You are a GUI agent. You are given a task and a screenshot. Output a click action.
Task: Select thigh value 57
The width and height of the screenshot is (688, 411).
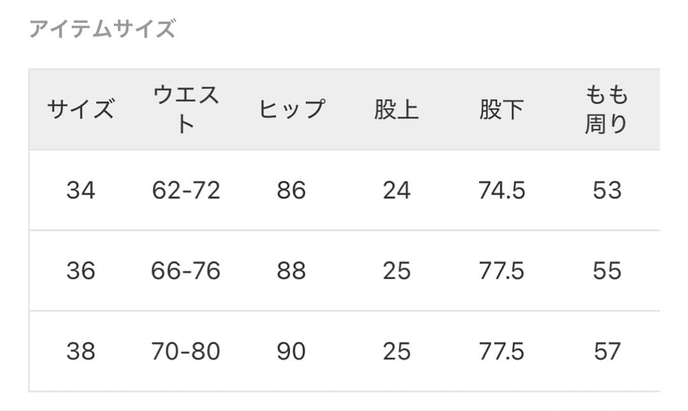click(606, 351)
